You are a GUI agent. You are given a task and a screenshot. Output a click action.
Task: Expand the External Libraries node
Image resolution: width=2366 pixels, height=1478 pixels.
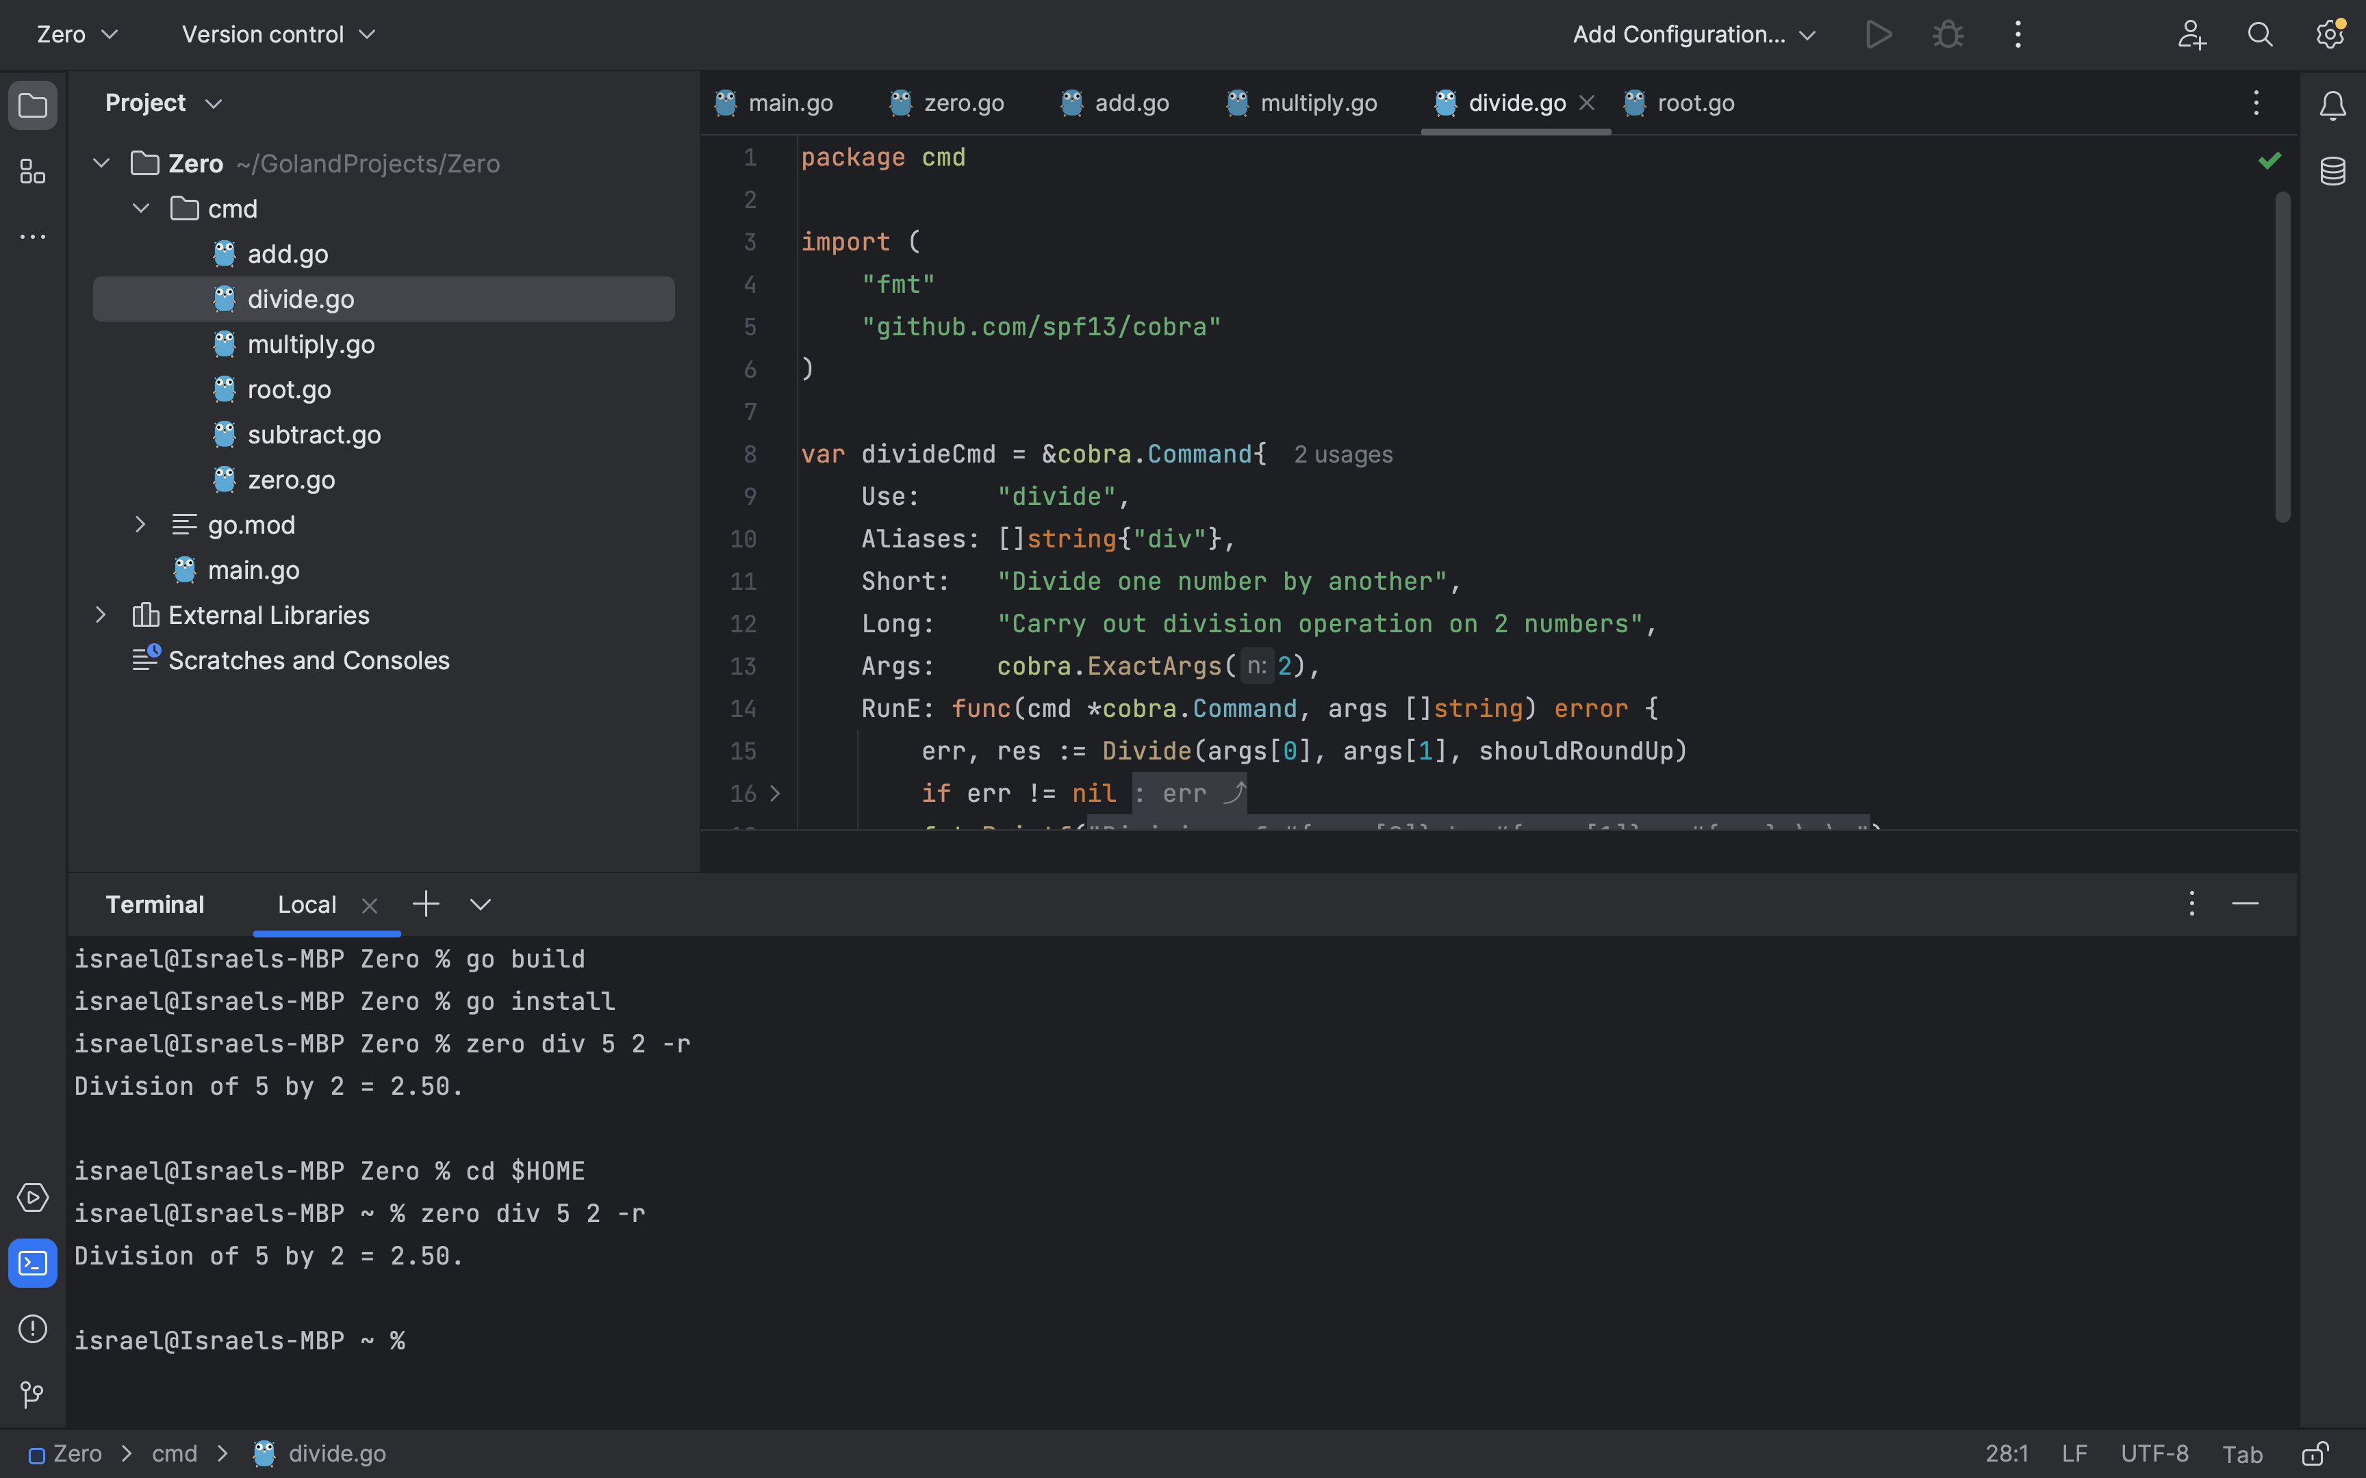pos(101,615)
